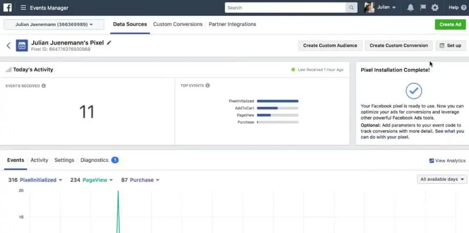The width and height of the screenshot is (469, 233).
Task: Select the Activity tab
Action: click(x=39, y=160)
